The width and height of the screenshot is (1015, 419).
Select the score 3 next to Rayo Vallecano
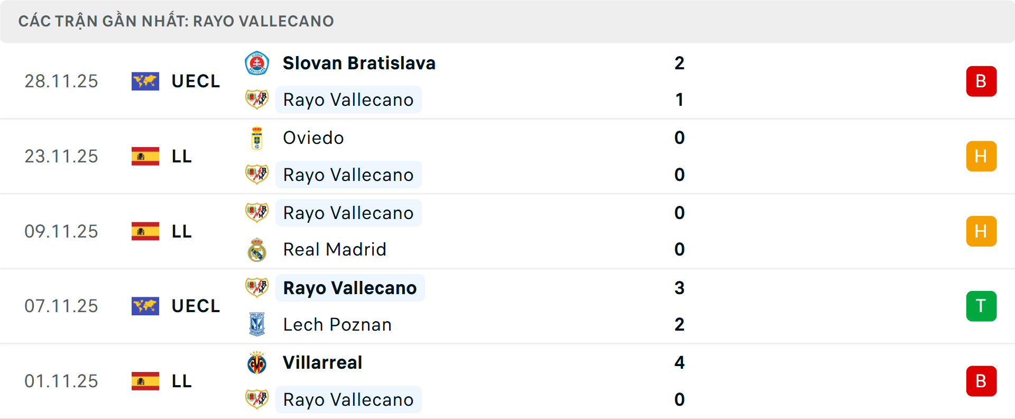coord(680,288)
